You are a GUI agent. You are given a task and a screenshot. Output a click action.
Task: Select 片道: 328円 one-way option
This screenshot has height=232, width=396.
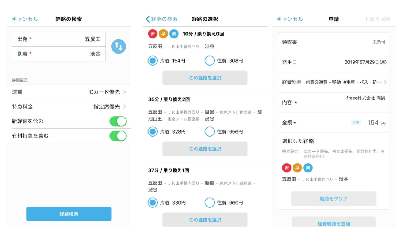[x=153, y=131]
